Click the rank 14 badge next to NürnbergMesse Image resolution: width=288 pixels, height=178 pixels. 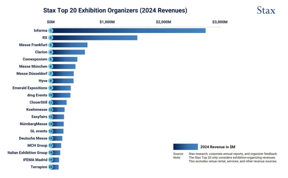51,124
